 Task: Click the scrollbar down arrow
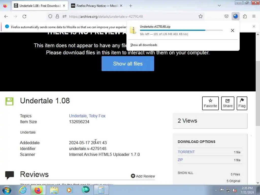[258, 183]
